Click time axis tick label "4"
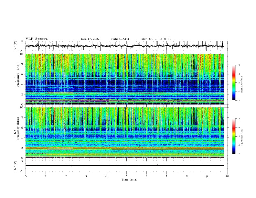 (x=106, y=176)
